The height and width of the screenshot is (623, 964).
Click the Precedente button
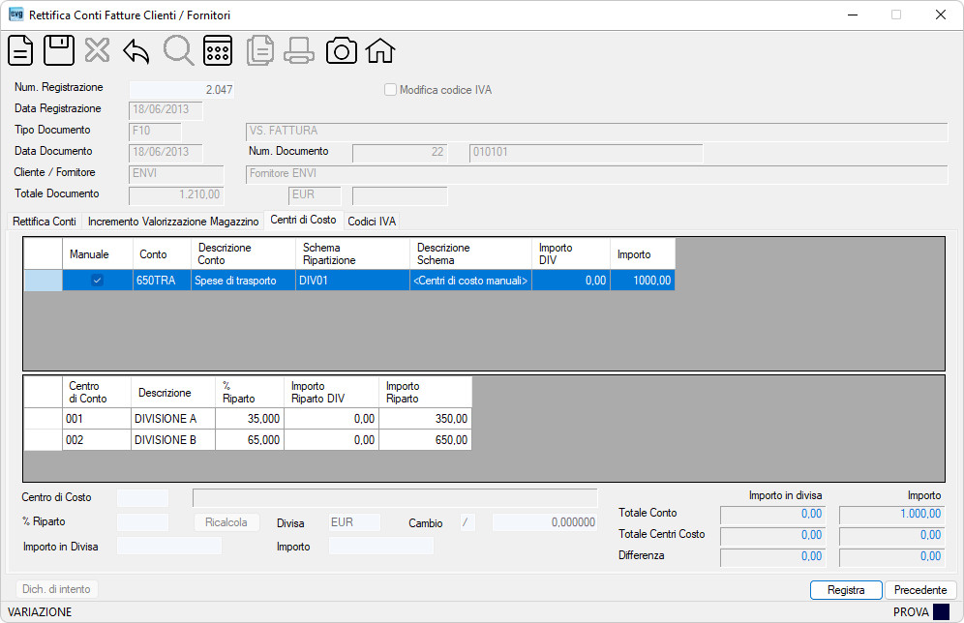[920, 590]
